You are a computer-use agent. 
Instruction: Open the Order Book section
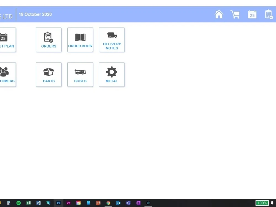[x=80, y=39]
